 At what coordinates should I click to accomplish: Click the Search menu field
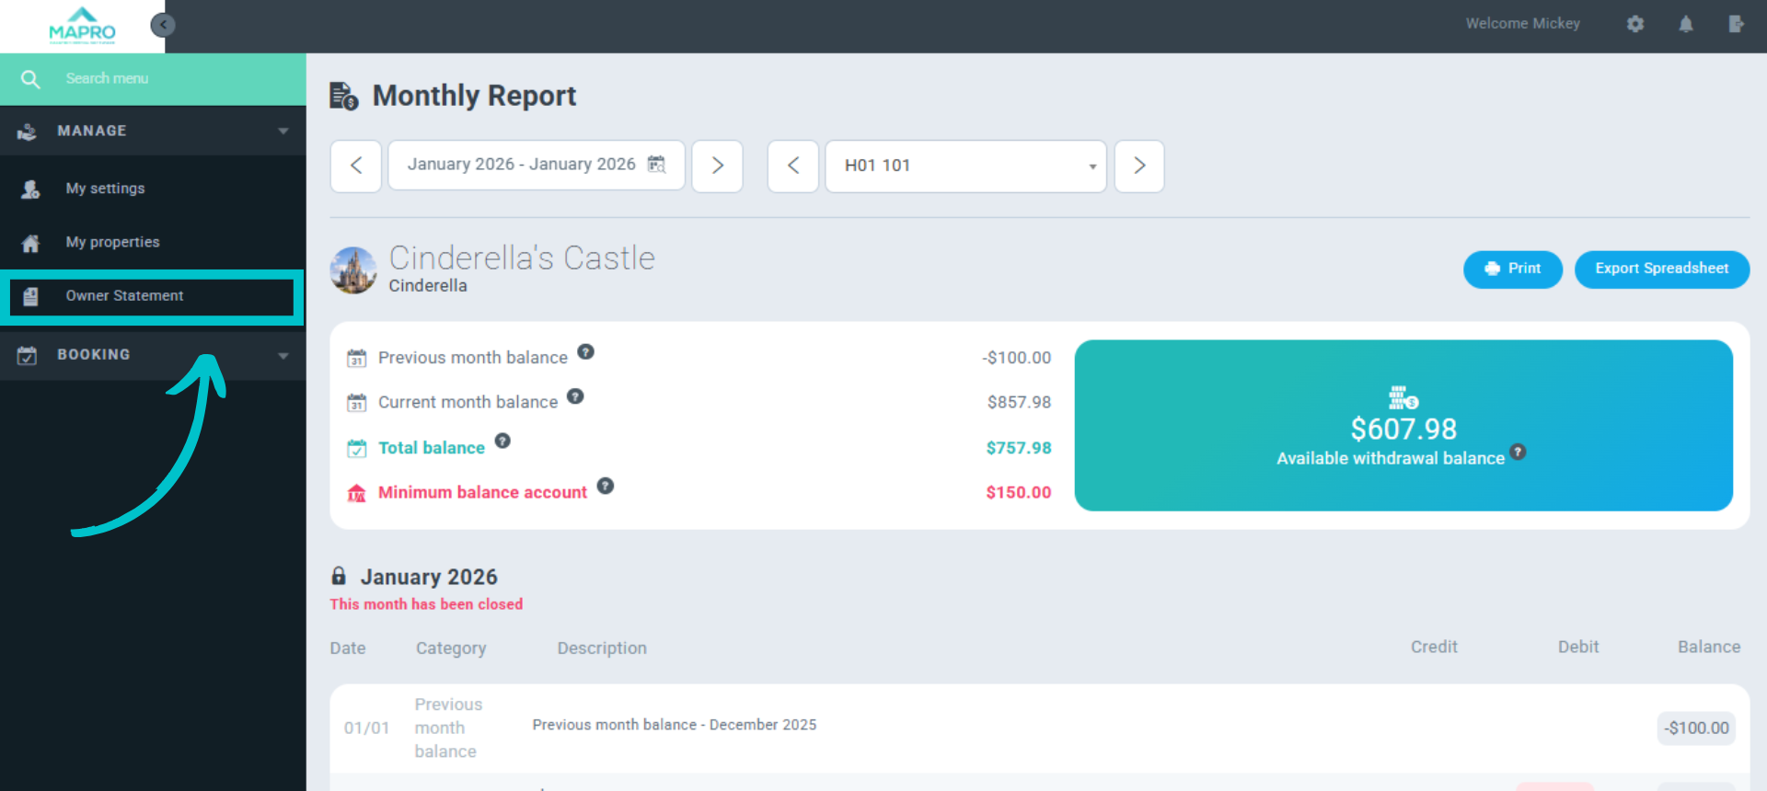166,79
